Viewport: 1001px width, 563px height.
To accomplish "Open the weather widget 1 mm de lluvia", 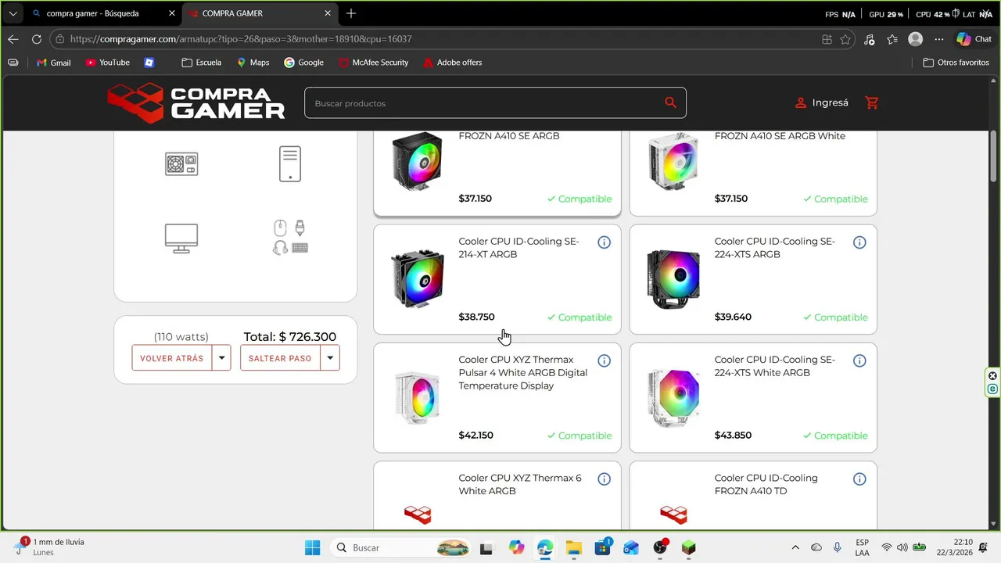I will pyautogui.click(x=51, y=547).
